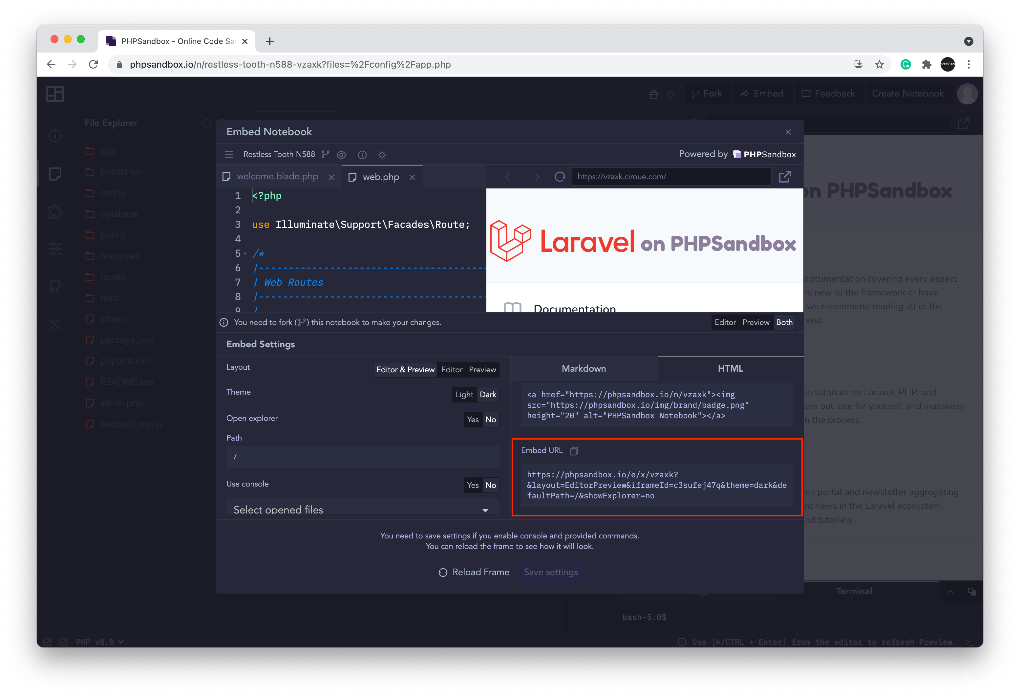Expand the Terminal panel chevron
The image size is (1020, 696).
[x=950, y=592]
